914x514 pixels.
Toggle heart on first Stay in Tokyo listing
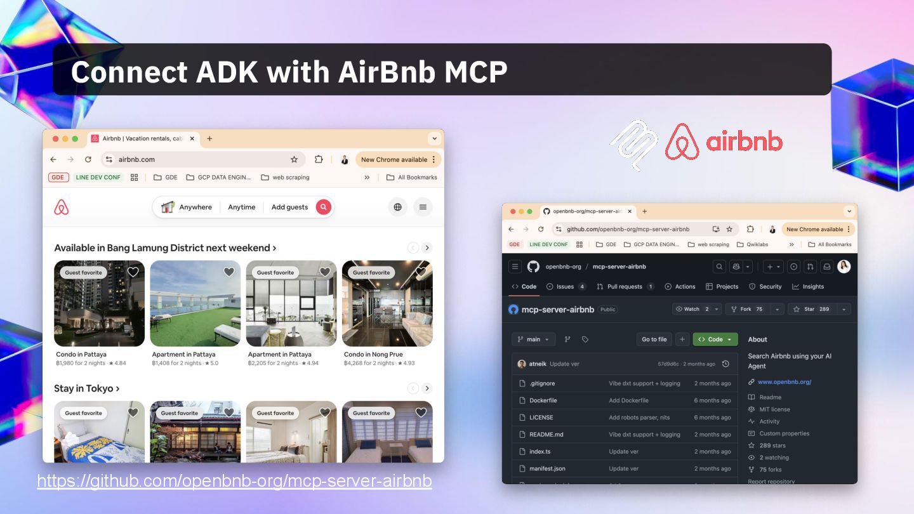coord(133,412)
